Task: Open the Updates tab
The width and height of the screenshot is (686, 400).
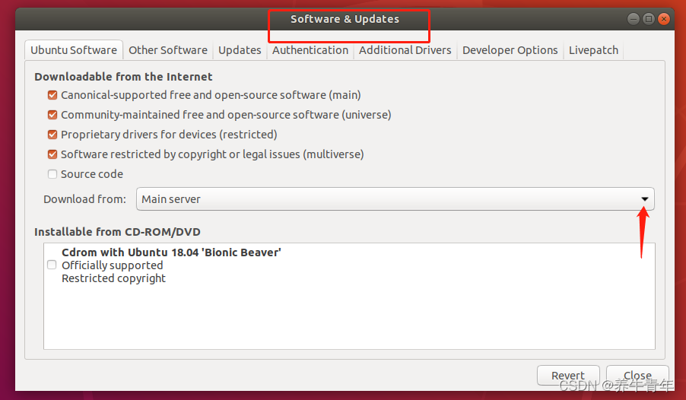Action: pos(240,50)
